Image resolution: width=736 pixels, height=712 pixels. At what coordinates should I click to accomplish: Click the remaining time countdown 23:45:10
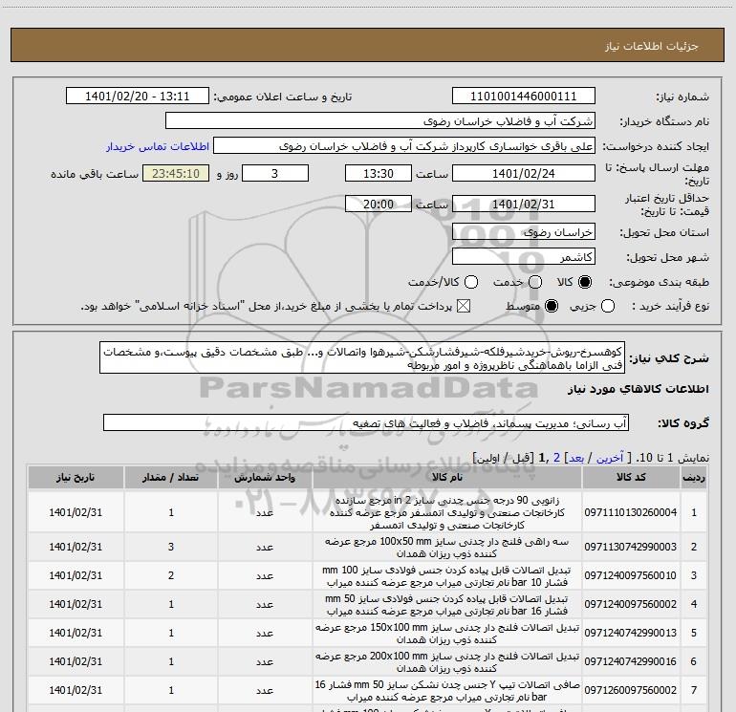176,173
